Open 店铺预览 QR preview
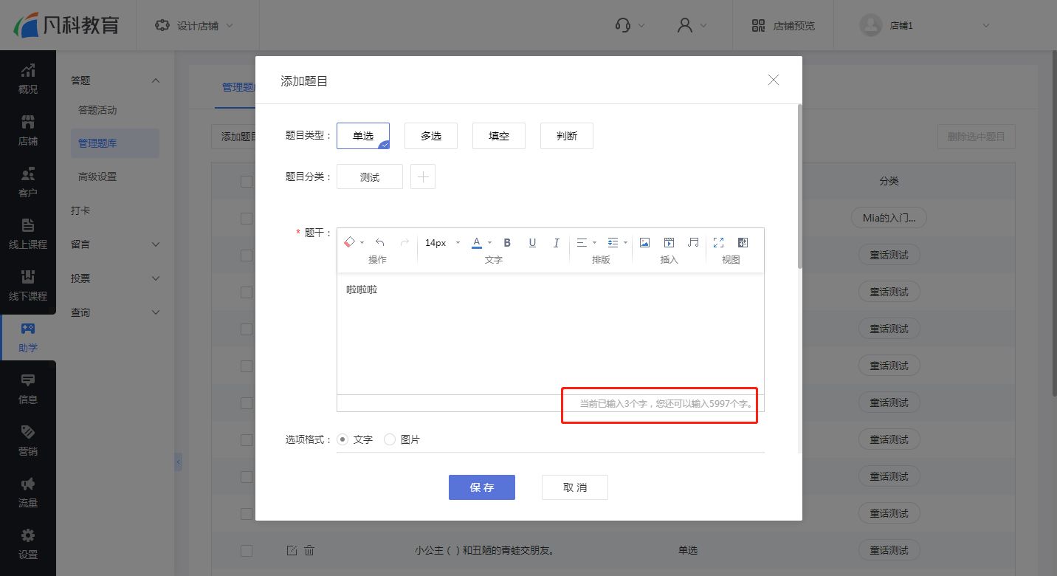Screen dimensions: 1057x576 point(783,25)
